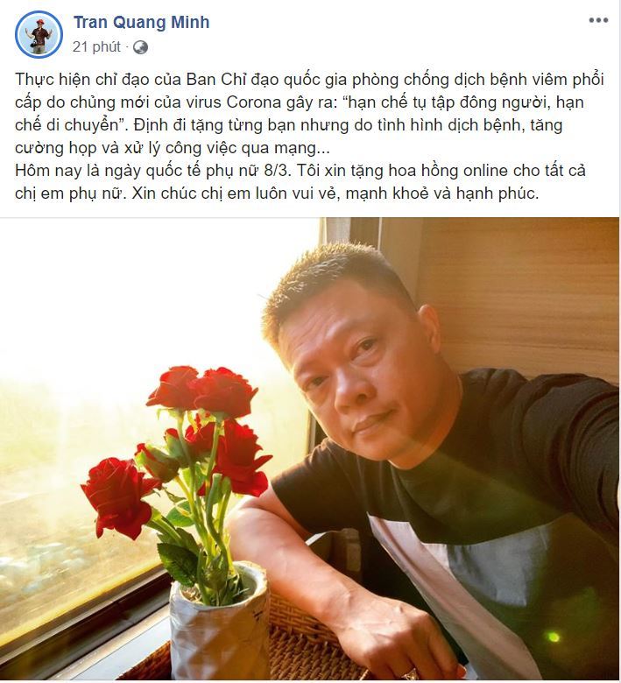
Task: Click the green lens flare spot in photo
Action: point(554,637)
